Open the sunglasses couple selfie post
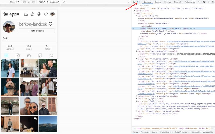This screenshot has width=215, height=134. coord(29,106)
